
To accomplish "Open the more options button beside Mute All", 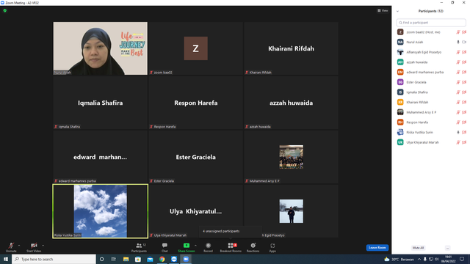I will (447, 248).
